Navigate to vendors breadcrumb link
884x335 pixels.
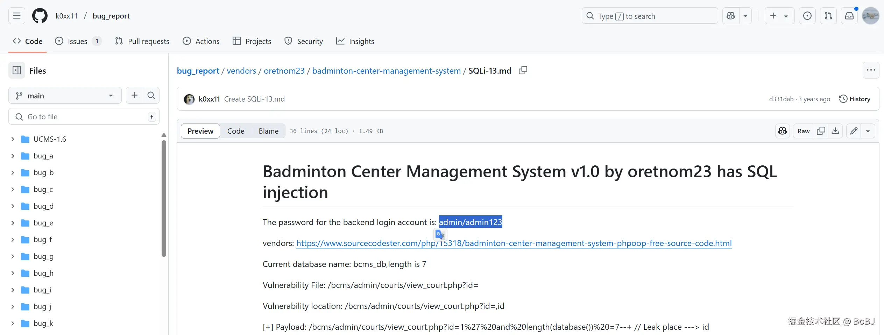coord(241,70)
